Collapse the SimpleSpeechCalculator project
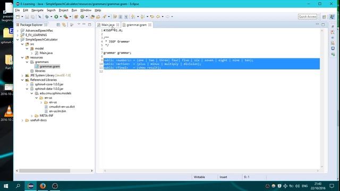Screen dimensions: 340x191 click(x=18, y=40)
